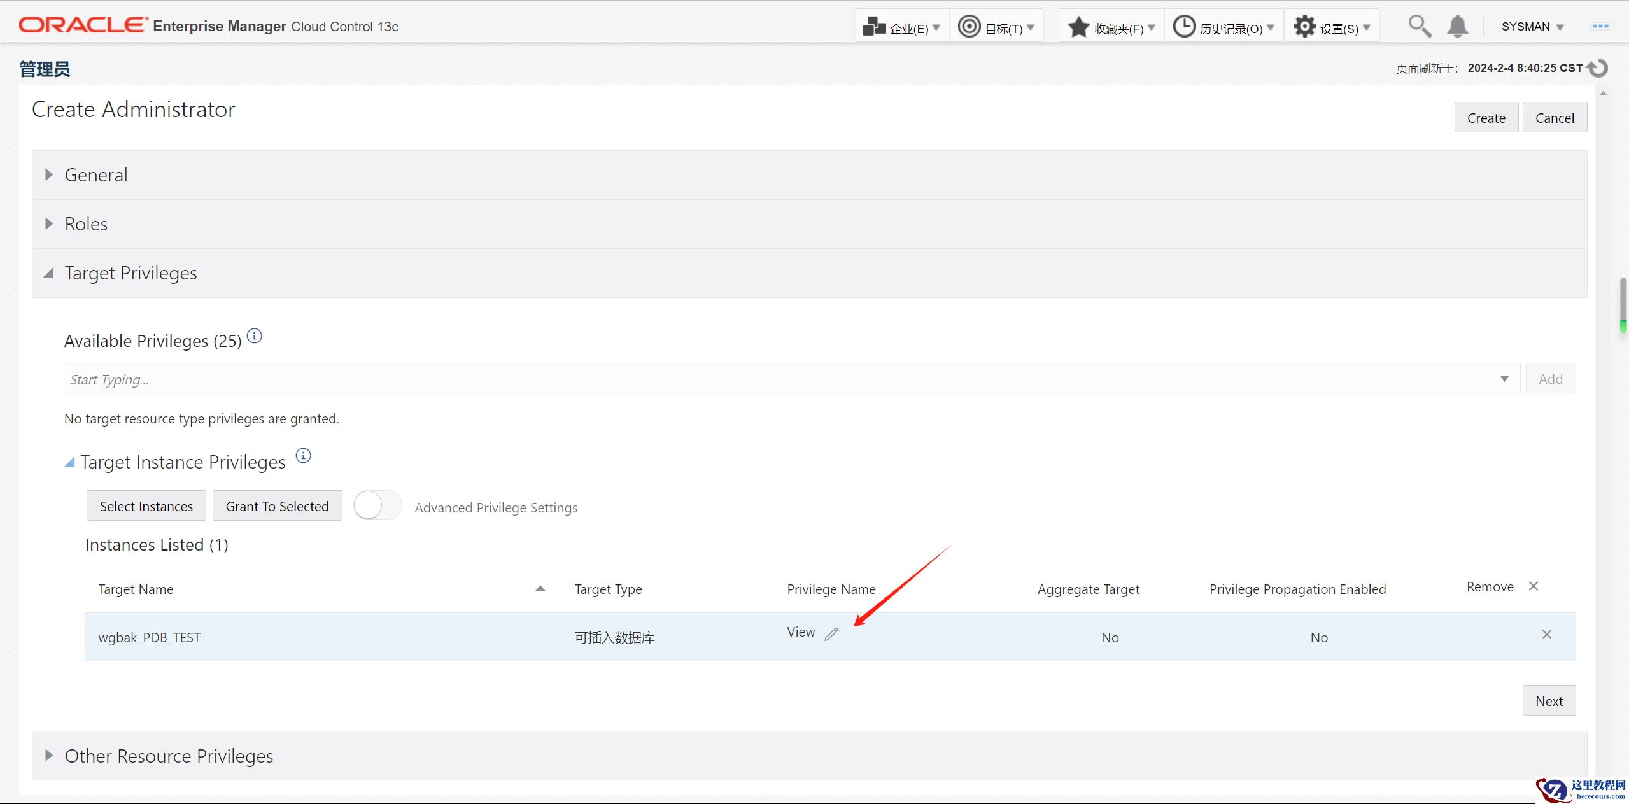Click the edit pencil beside View privilege

point(831,634)
